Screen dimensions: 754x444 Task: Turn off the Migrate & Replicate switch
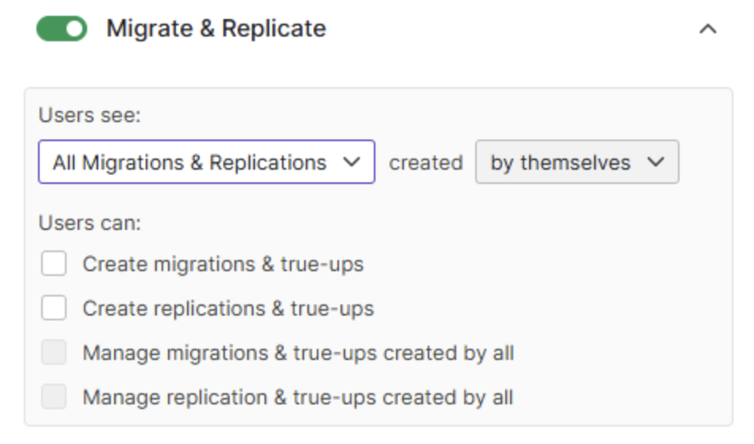click(62, 29)
